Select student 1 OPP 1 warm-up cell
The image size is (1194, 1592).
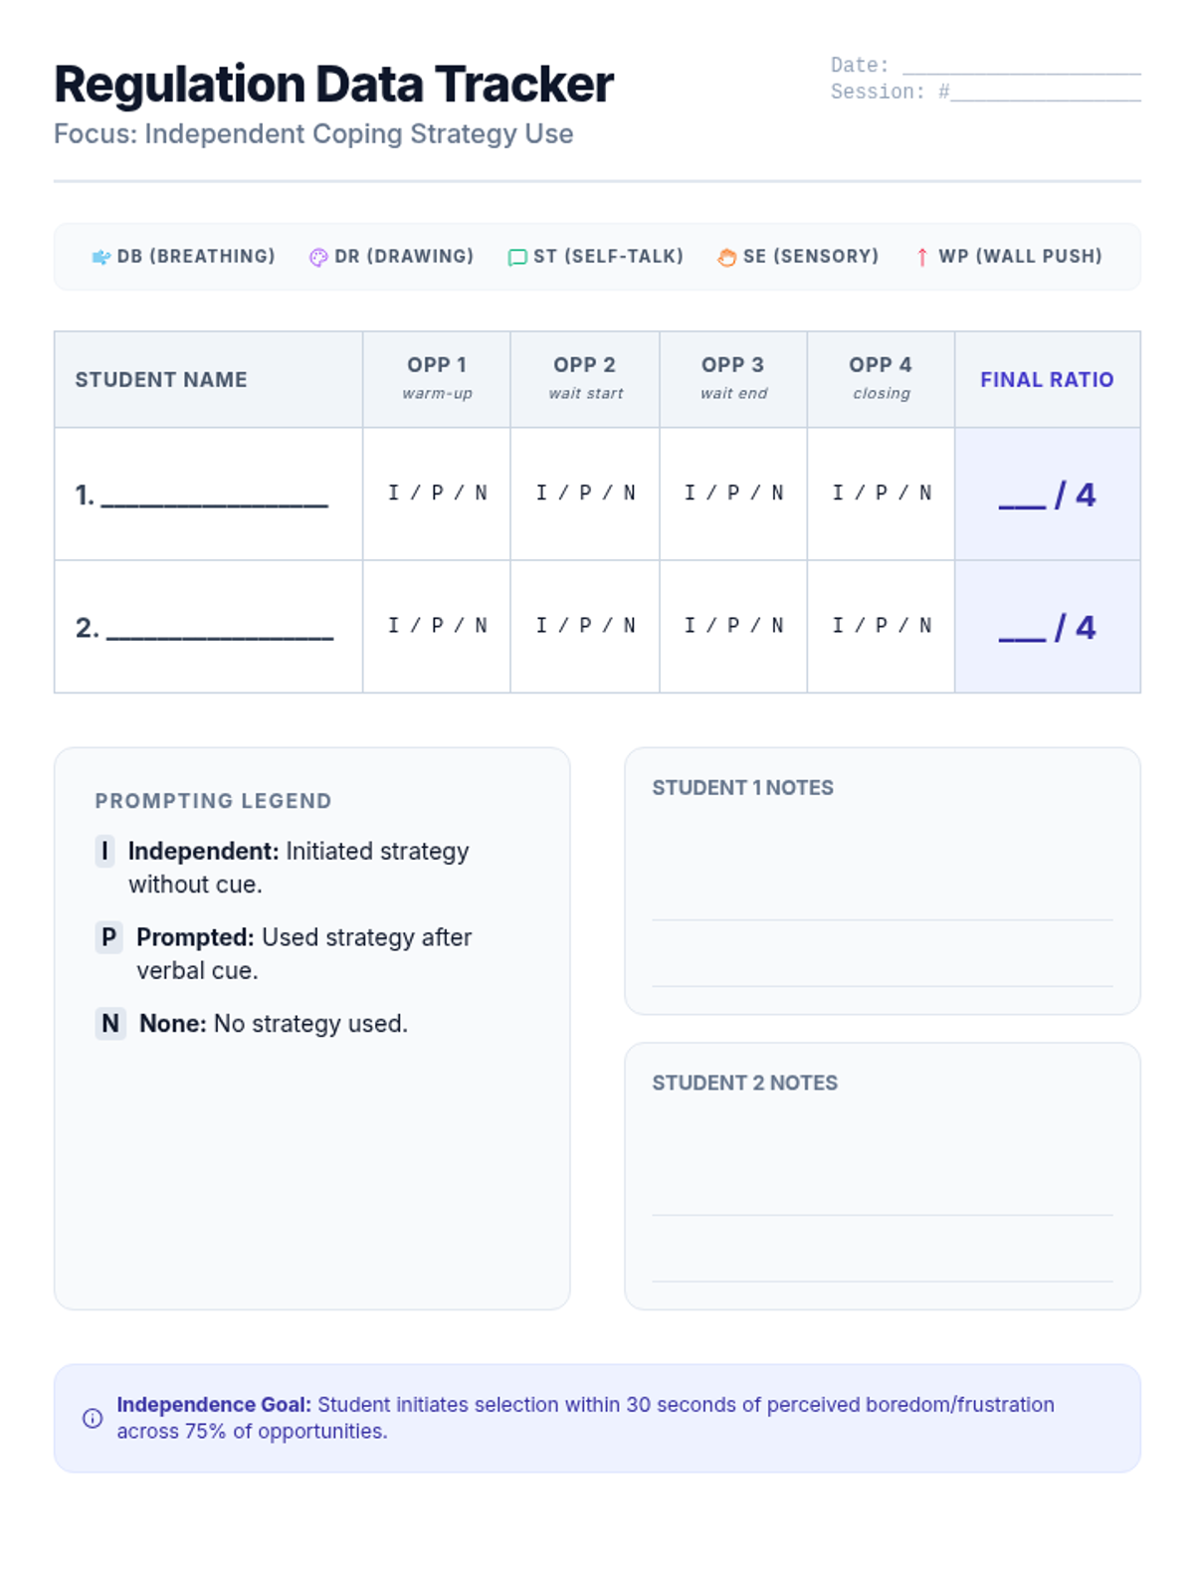tap(437, 494)
